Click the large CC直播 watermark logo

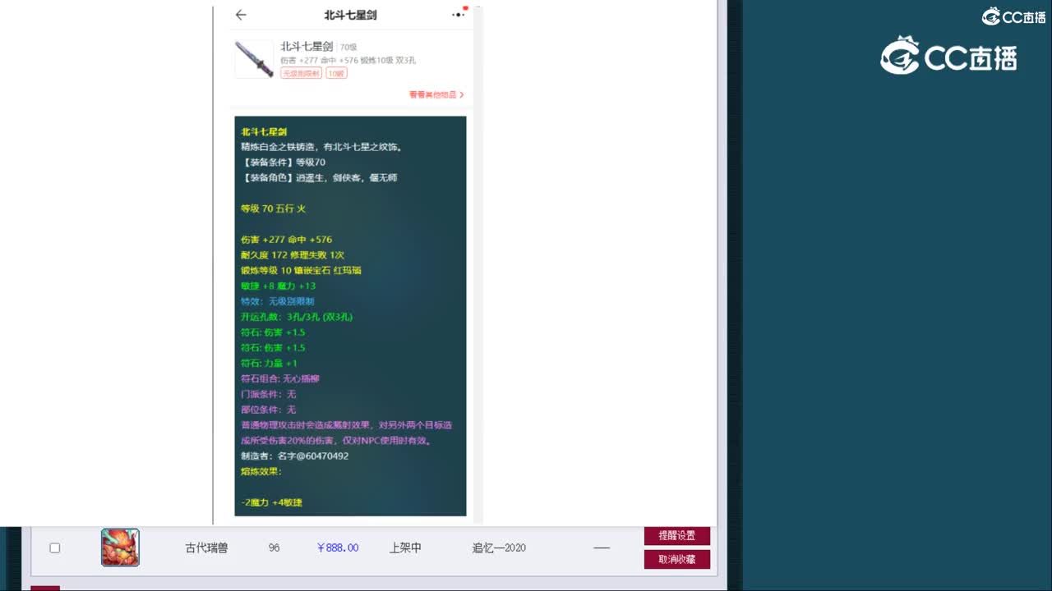click(x=949, y=56)
